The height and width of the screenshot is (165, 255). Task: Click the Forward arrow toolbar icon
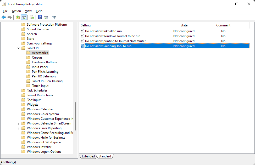10,18
